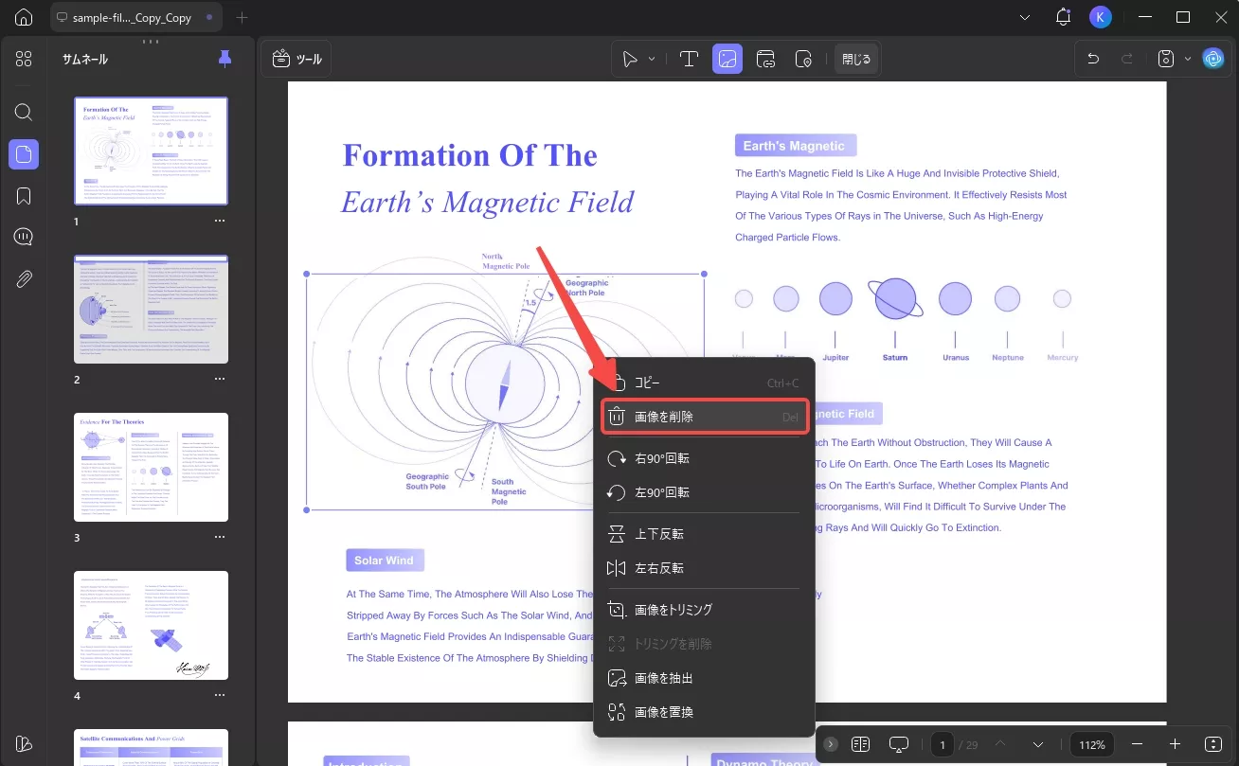Screen dimensions: 1239x766
Task: Open the comments panel bubble icon
Action: point(24,237)
